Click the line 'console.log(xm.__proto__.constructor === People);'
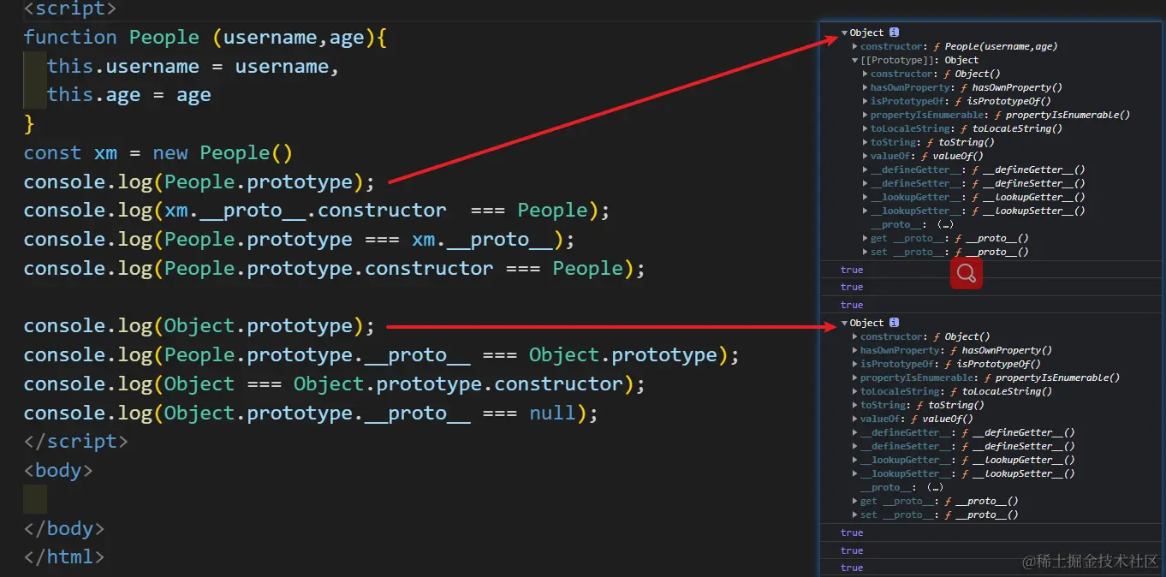Screen dimensions: 1166x577 pos(317,211)
